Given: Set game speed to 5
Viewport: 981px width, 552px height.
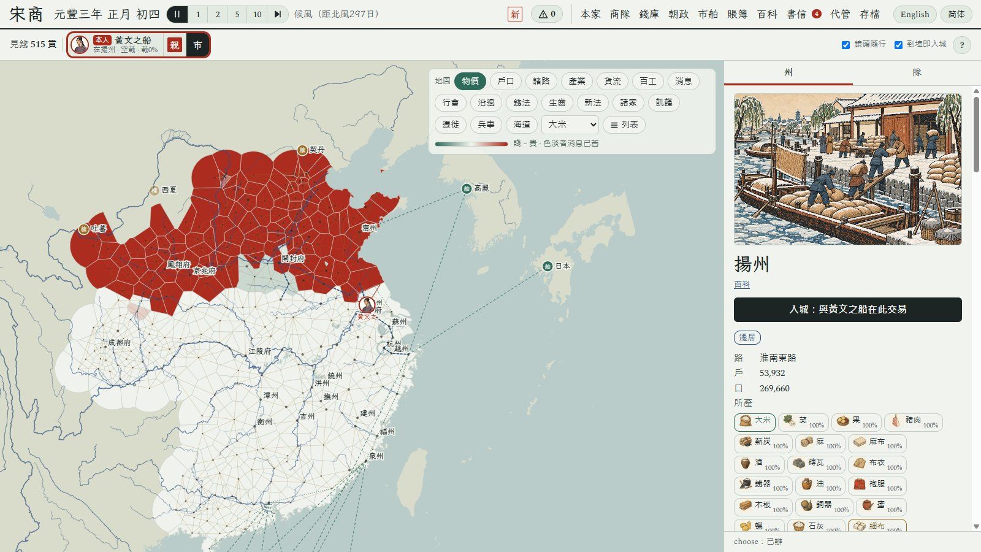Looking at the screenshot, I should [237, 14].
